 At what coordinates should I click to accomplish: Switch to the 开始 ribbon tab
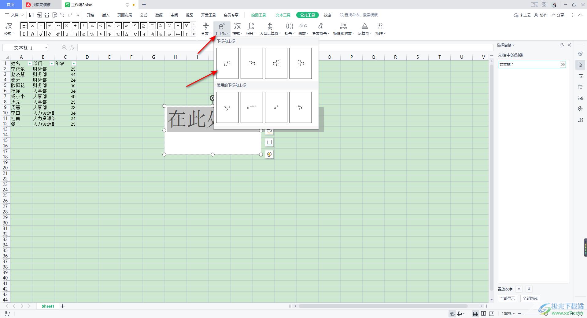(90, 15)
